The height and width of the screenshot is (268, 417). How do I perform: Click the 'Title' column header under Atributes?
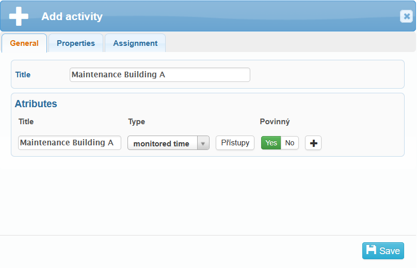[26, 122]
